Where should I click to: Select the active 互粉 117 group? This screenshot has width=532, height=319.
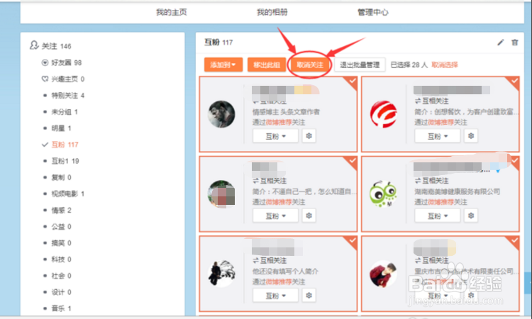[x=65, y=145]
